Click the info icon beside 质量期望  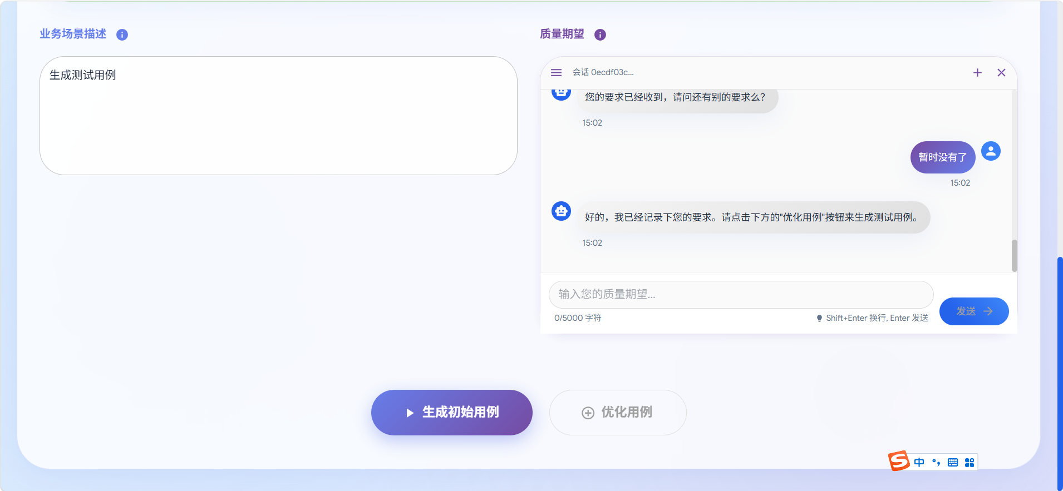point(600,34)
